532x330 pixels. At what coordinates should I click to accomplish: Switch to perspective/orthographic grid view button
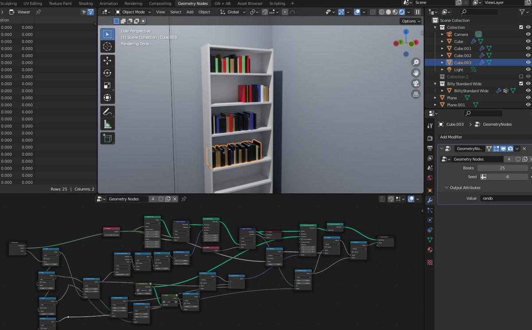(x=416, y=94)
